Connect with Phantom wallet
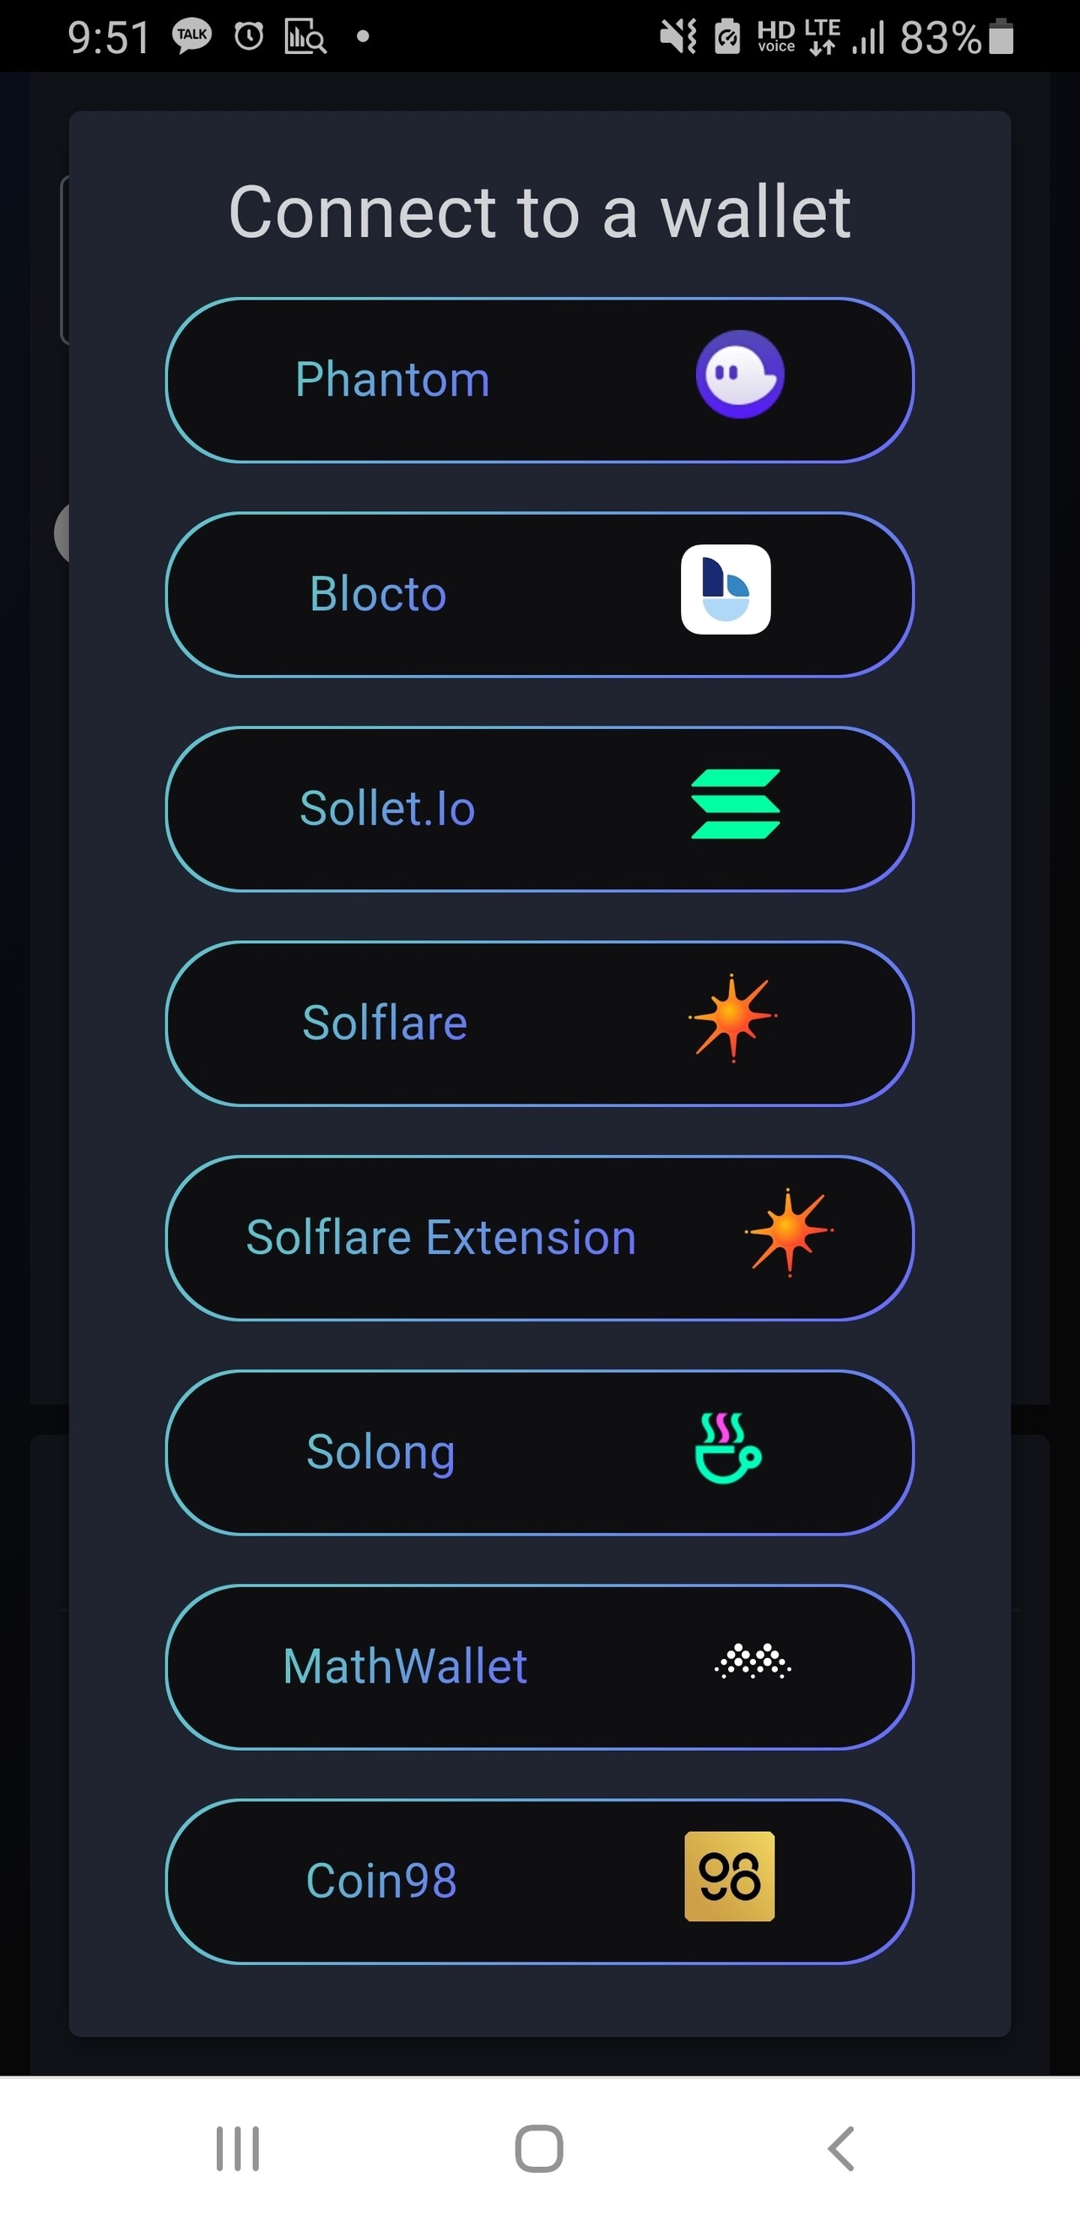Viewport: 1080px width, 2220px height. (392, 380)
